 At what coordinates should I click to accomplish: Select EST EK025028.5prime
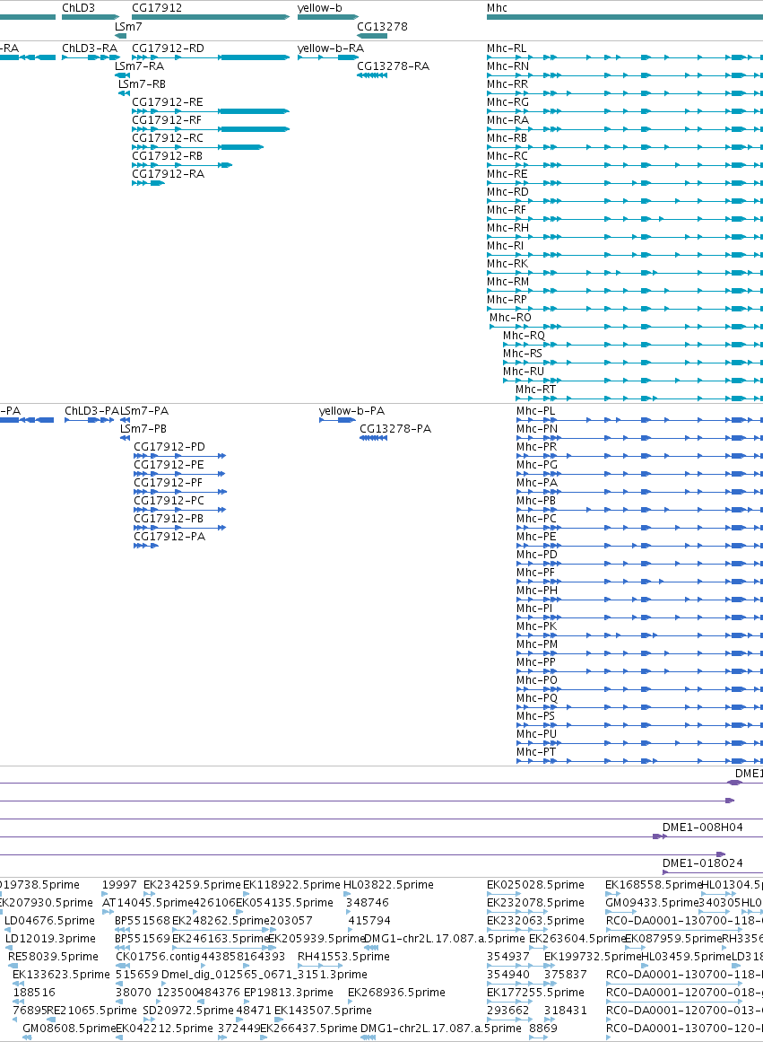(536, 885)
